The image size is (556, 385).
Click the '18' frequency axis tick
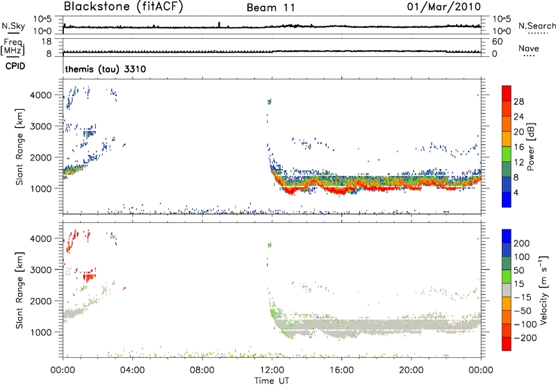click(x=47, y=42)
